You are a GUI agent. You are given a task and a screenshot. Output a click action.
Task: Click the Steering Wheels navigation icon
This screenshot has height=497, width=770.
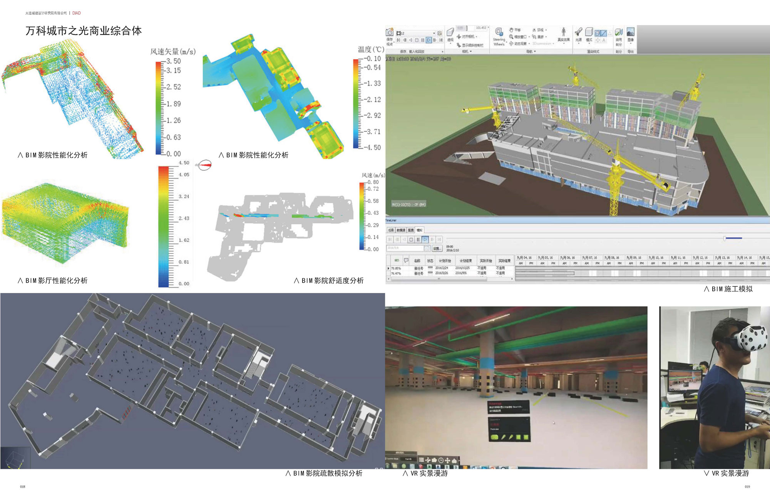pos(499,32)
